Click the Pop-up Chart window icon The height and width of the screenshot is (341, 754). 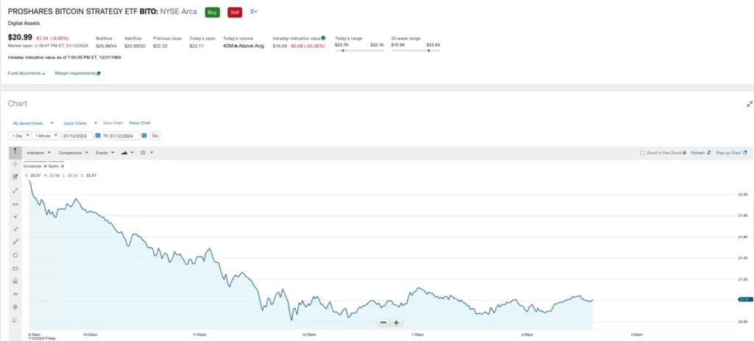click(x=745, y=153)
